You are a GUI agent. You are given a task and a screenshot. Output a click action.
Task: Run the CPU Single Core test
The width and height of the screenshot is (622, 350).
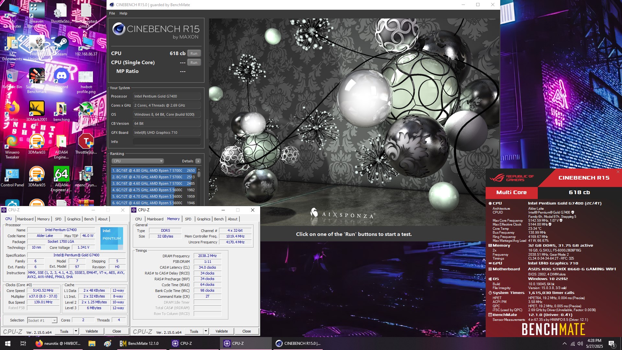tap(194, 63)
